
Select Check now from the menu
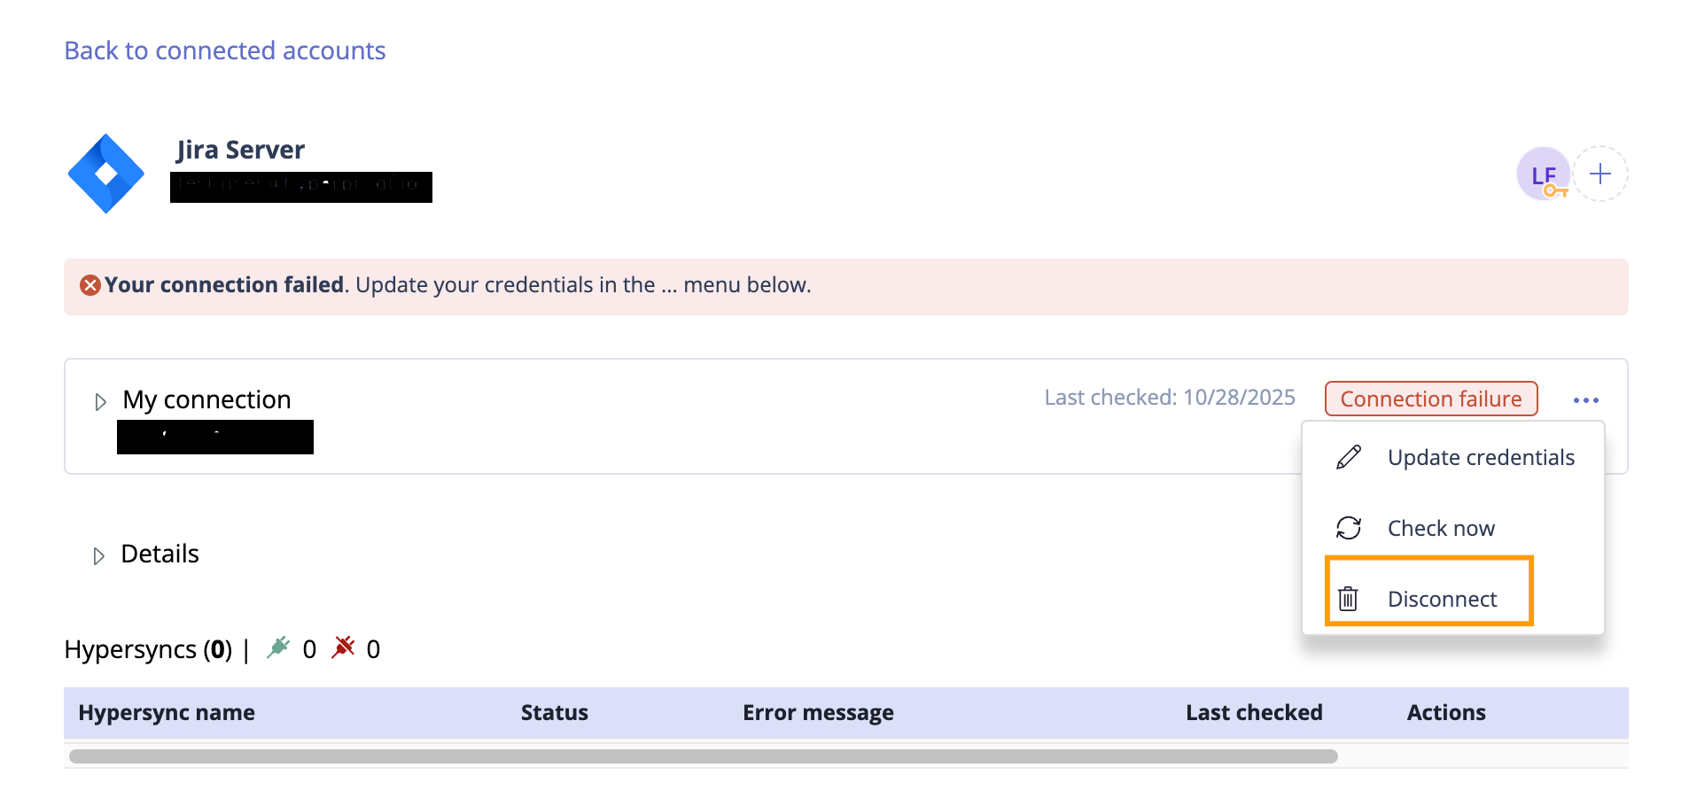[x=1441, y=527]
